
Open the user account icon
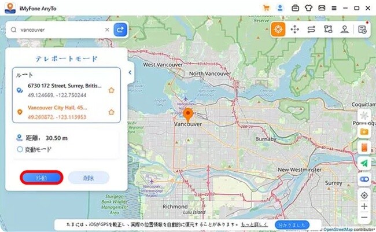click(280, 8)
